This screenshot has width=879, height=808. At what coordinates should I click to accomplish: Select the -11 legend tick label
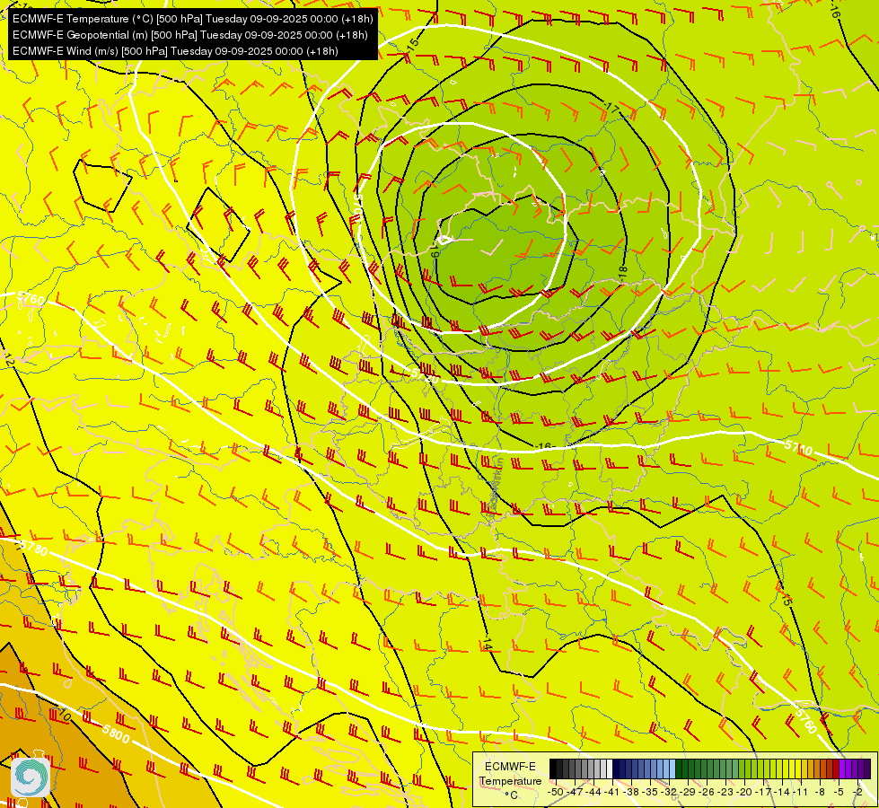click(800, 792)
